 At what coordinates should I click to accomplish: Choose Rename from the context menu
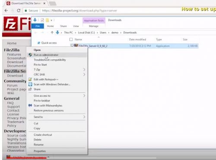click(38, 144)
